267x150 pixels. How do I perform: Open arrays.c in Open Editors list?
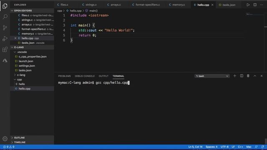coord(32,25)
